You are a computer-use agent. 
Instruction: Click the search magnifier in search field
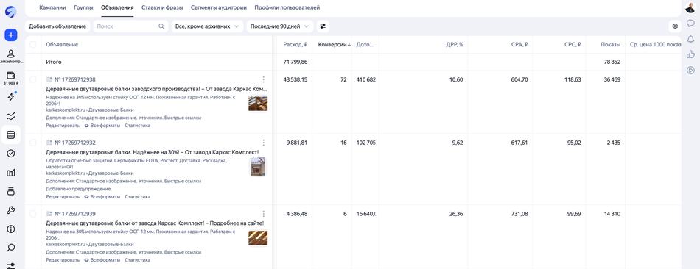(x=161, y=26)
